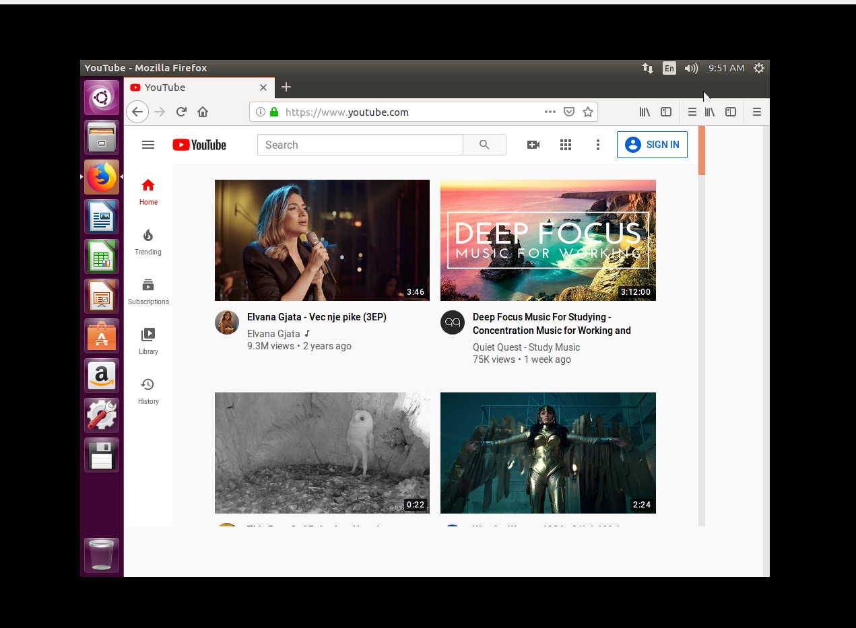Go to Home in the sidebar
This screenshot has height=628, width=856.
(x=148, y=192)
